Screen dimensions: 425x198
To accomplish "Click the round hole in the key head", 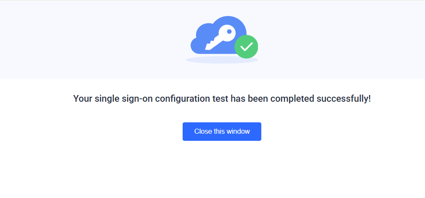I will pyautogui.click(x=229, y=32).
